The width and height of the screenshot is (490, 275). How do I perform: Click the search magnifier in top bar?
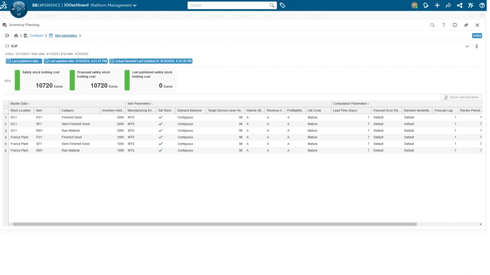pos(272,5)
